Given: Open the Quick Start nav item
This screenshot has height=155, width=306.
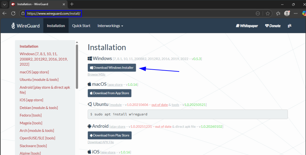Looking at the screenshot, I should click(x=81, y=26).
